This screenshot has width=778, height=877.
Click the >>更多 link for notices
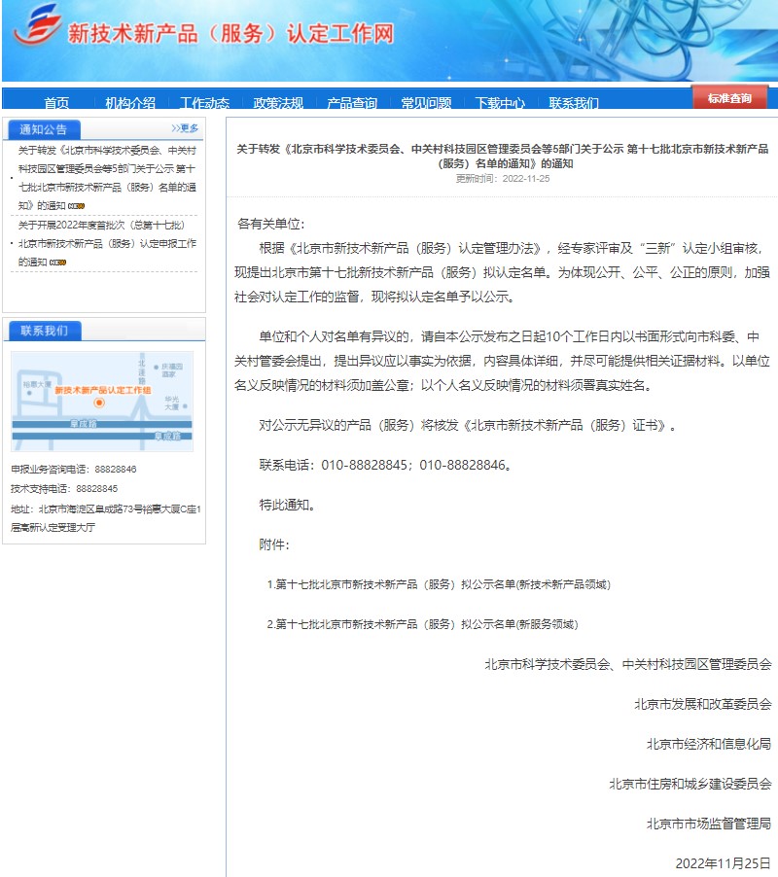tap(185, 128)
